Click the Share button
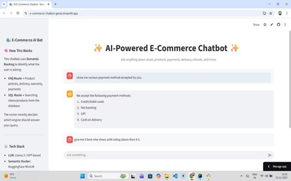 256,25
